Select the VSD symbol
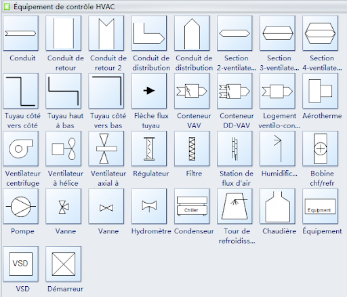 [20, 264]
